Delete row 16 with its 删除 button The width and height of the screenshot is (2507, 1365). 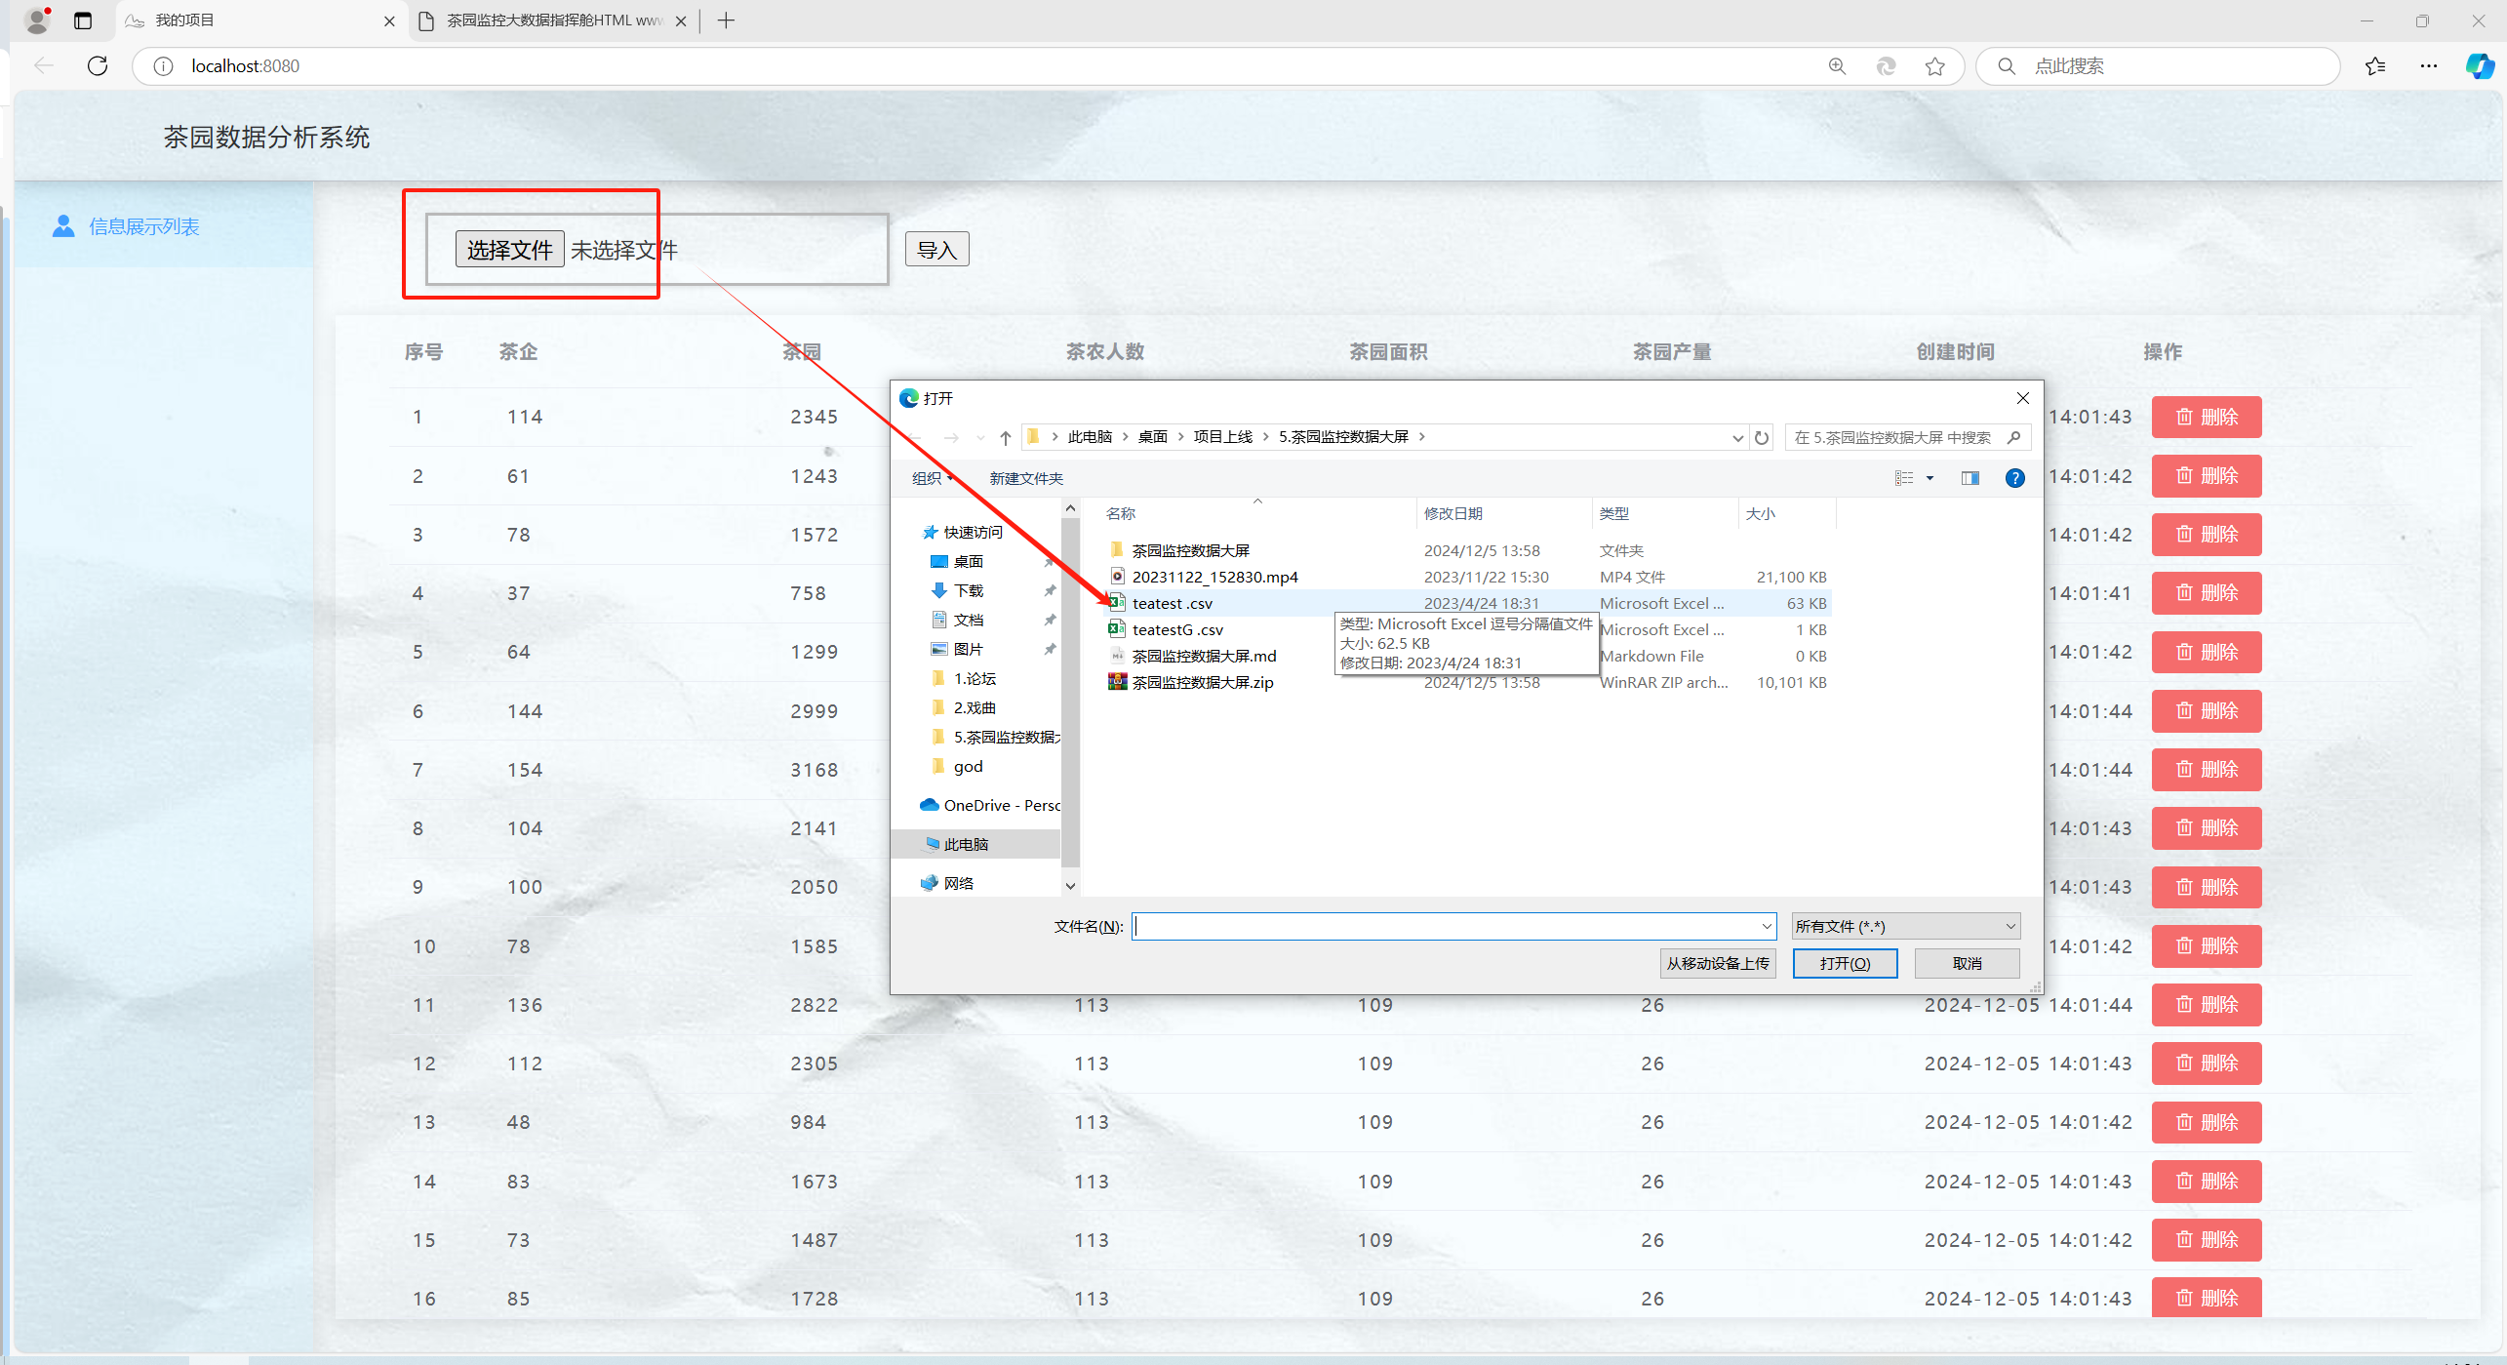(2206, 1298)
